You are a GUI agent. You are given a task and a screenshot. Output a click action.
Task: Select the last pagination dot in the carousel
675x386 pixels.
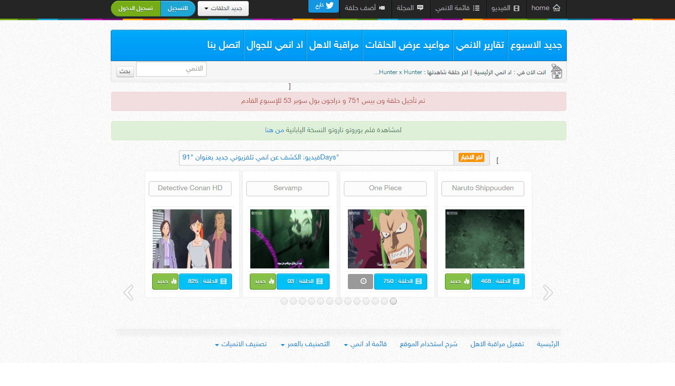(x=393, y=301)
